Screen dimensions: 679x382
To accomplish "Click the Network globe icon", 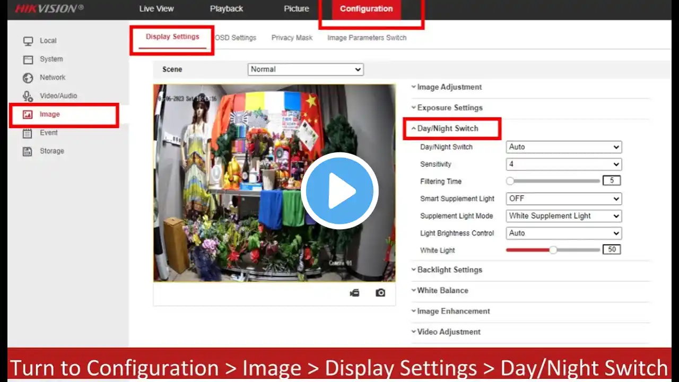I will tap(28, 78).
